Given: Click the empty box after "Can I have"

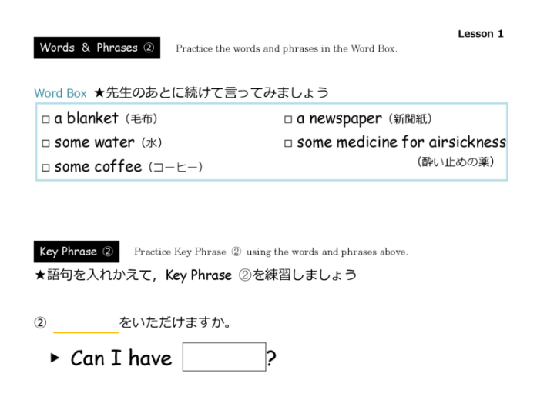Looking at the screenshot, I should click(223, 358).
